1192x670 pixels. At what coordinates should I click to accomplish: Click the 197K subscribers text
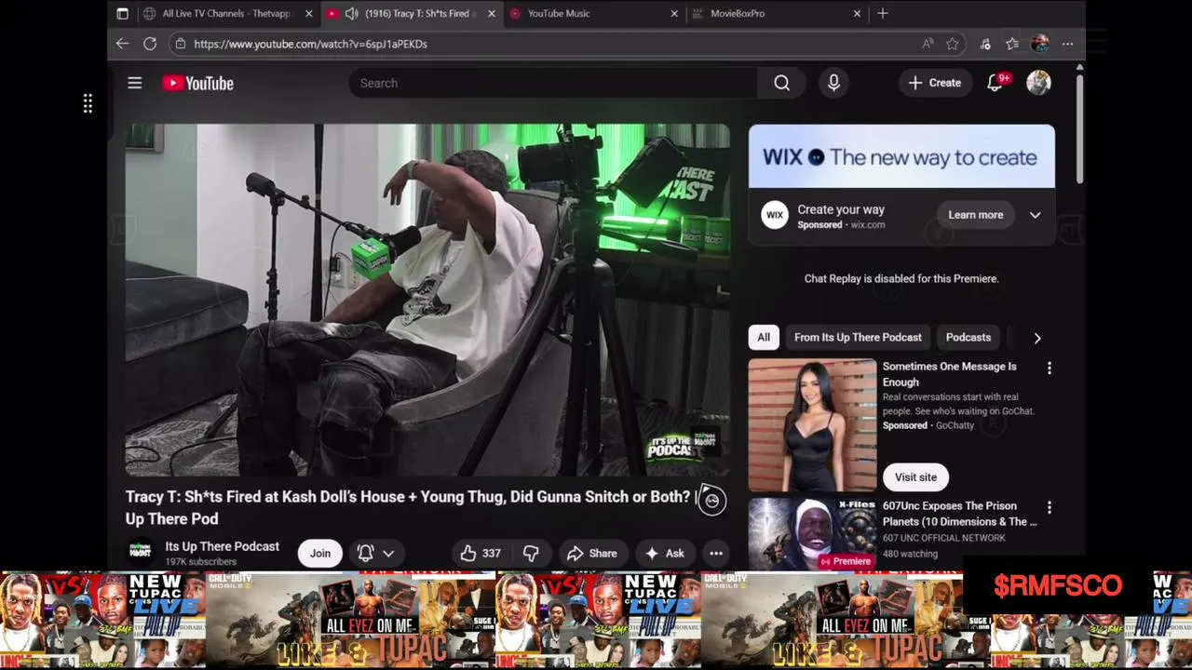point(200,562)
